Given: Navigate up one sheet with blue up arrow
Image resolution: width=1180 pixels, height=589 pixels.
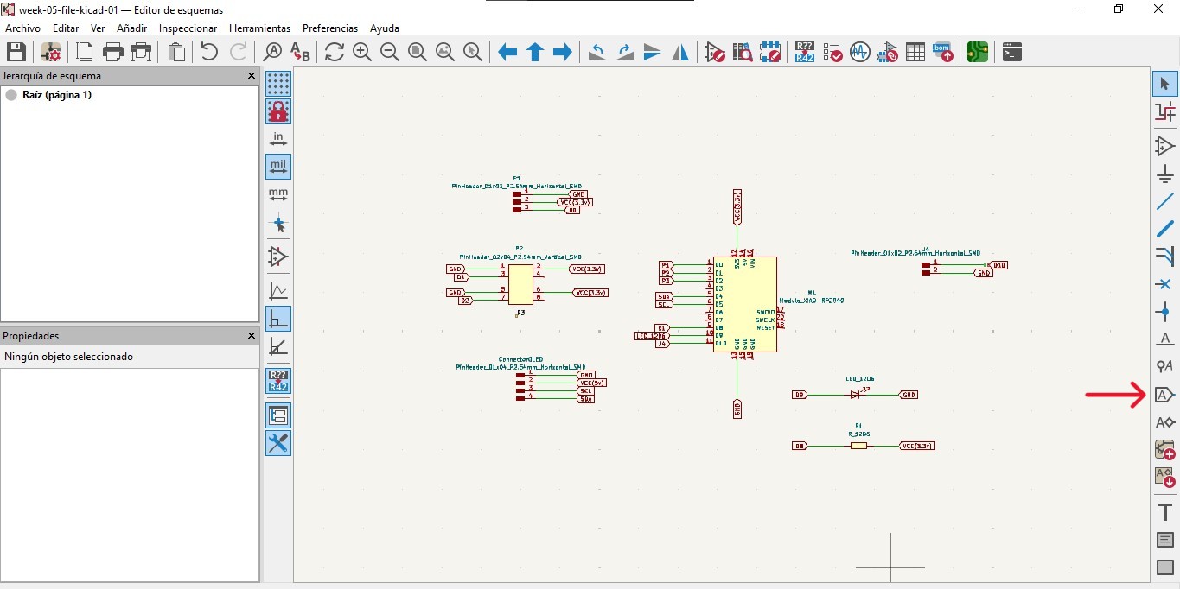Looking at the screenshot, I should (x=535, y=52).
